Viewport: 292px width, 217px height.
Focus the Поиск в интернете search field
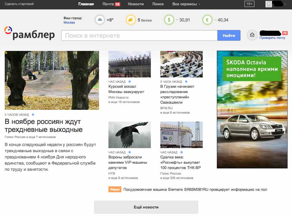(x=139, y=36)
